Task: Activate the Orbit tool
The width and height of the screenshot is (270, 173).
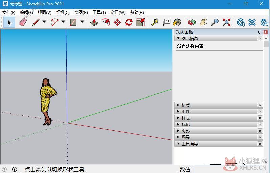Action: [192, 22]
